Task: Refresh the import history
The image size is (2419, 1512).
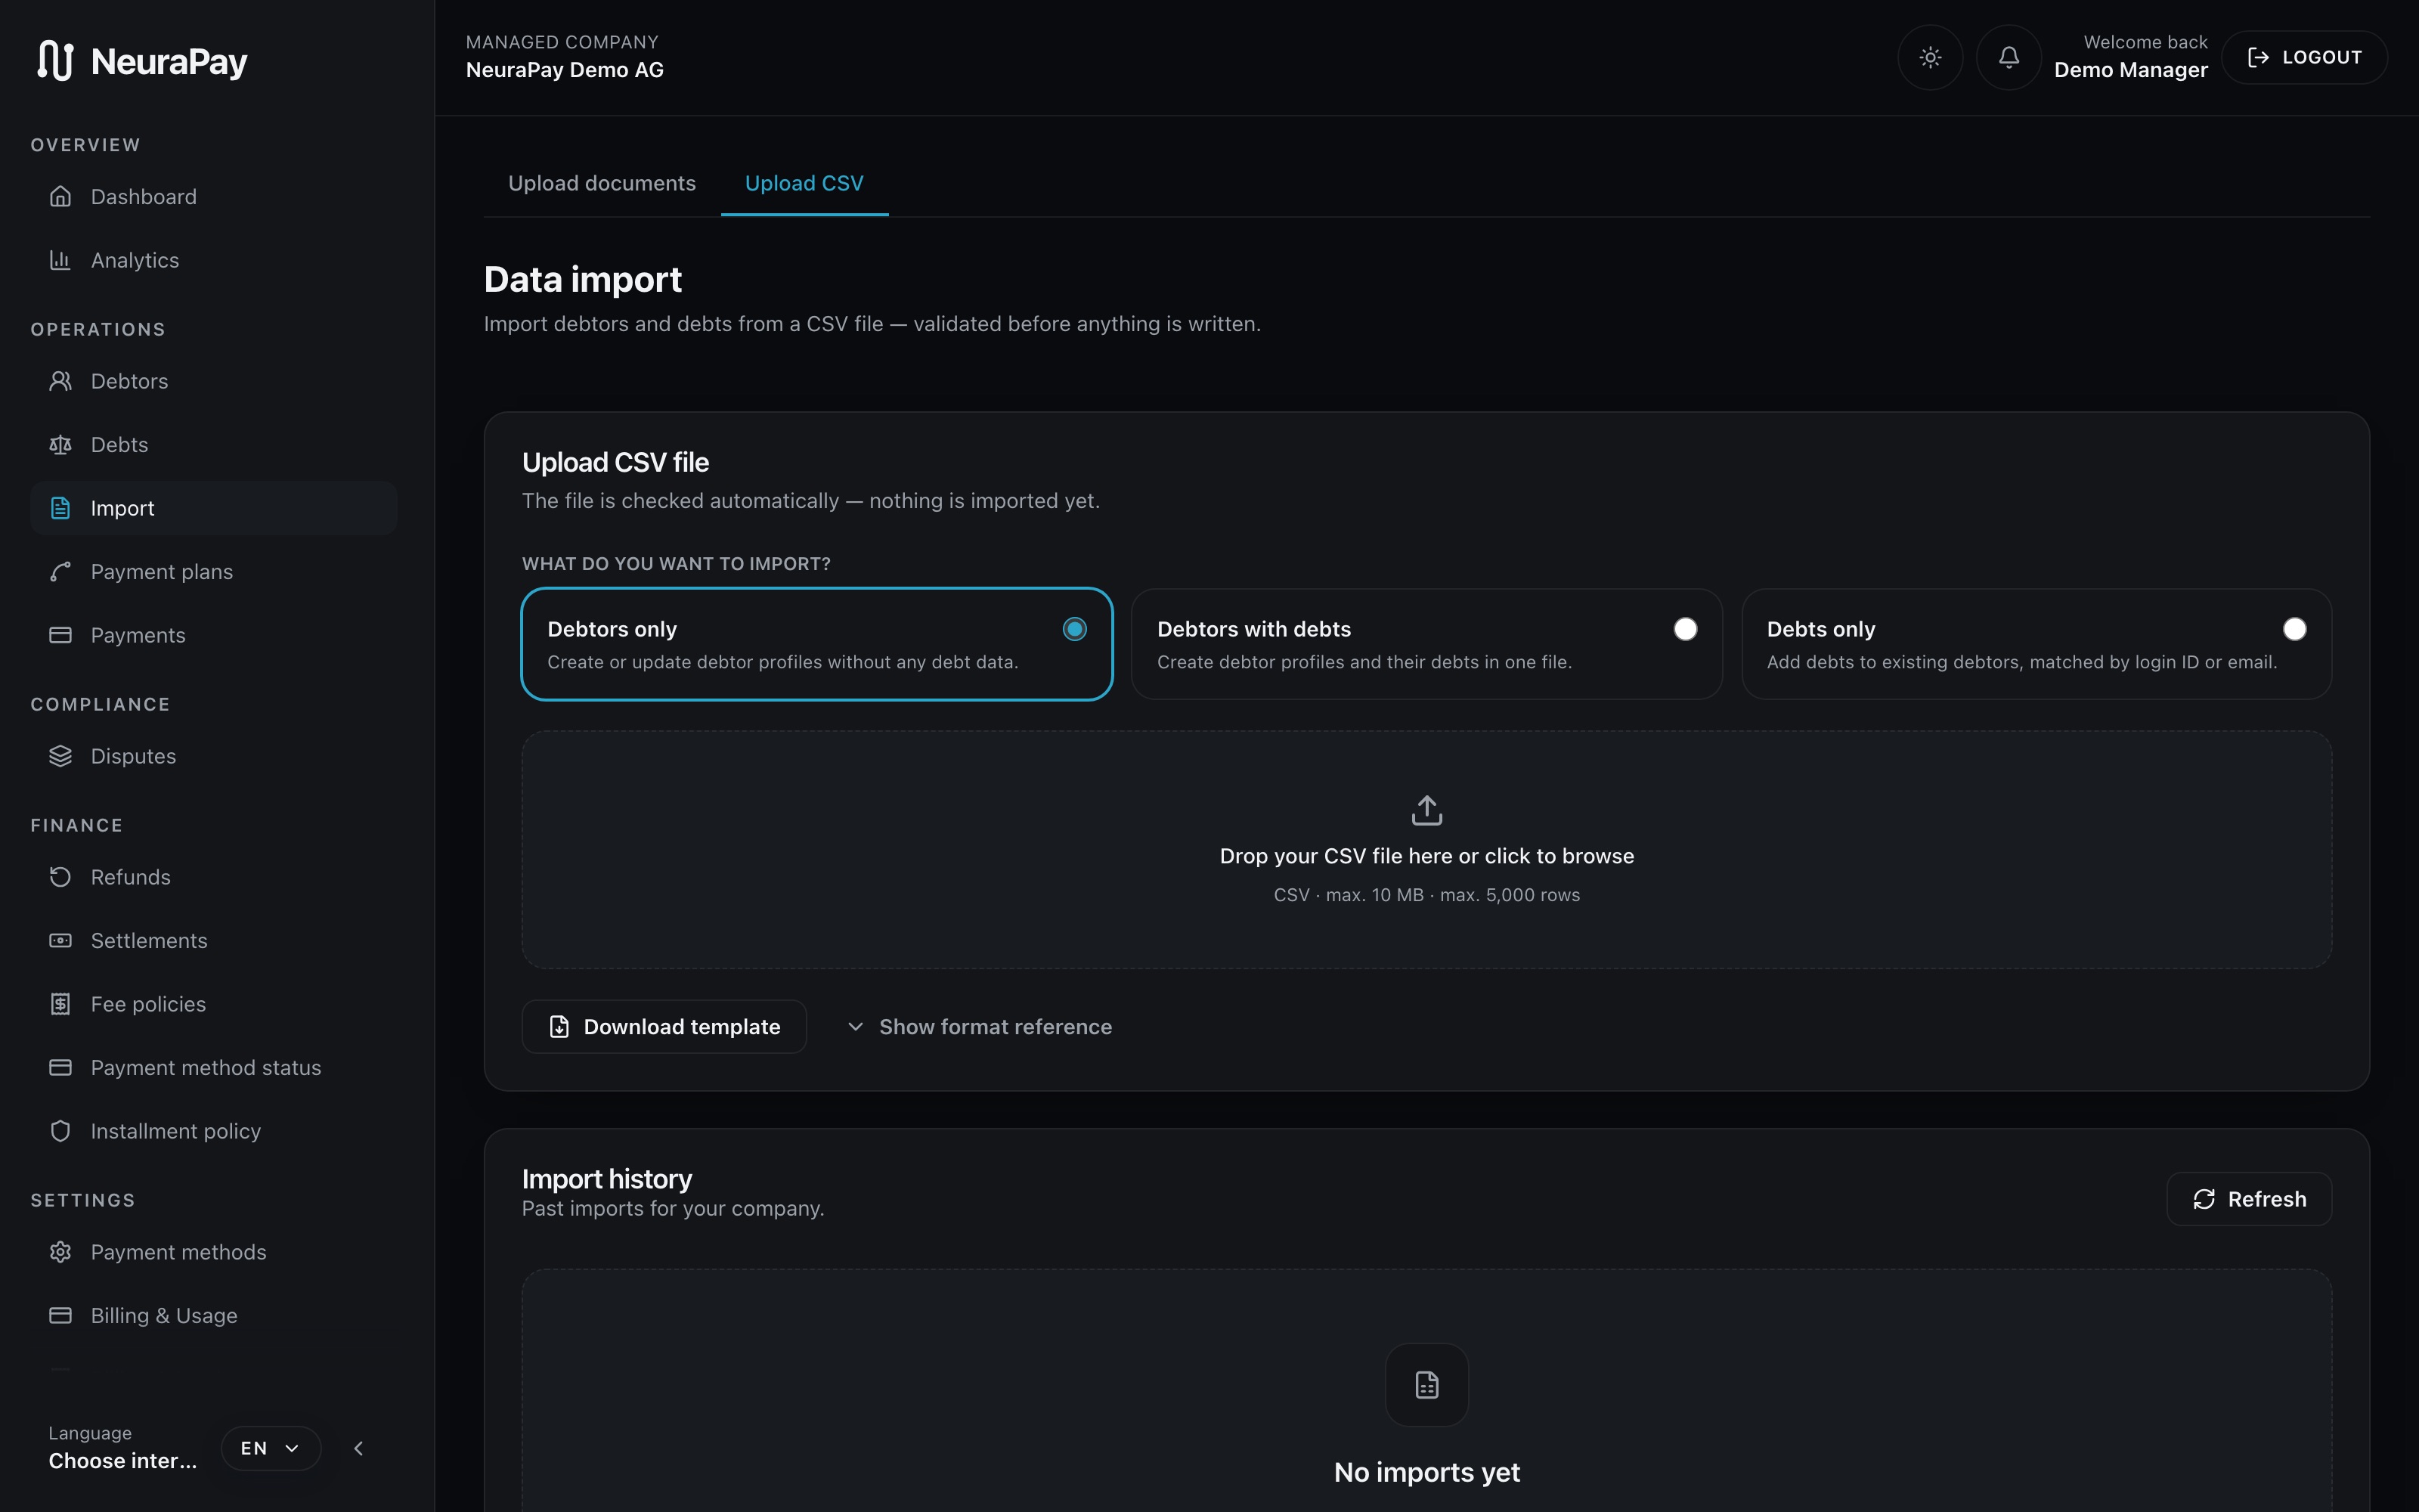Action: (x=2249, y=1199)
